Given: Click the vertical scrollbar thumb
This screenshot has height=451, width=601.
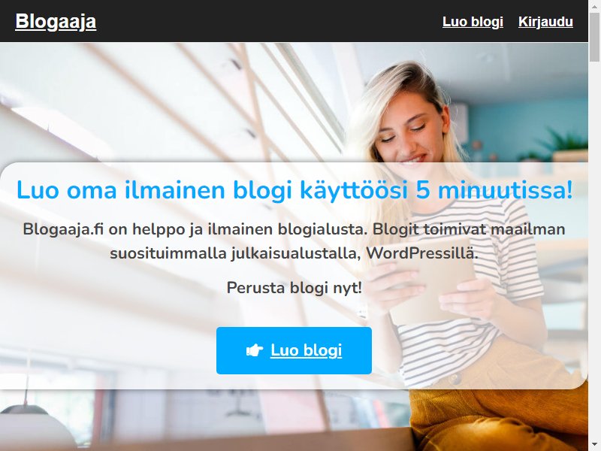Looking at the screenshot, I should pyautogui.click(x=594, y=36).
